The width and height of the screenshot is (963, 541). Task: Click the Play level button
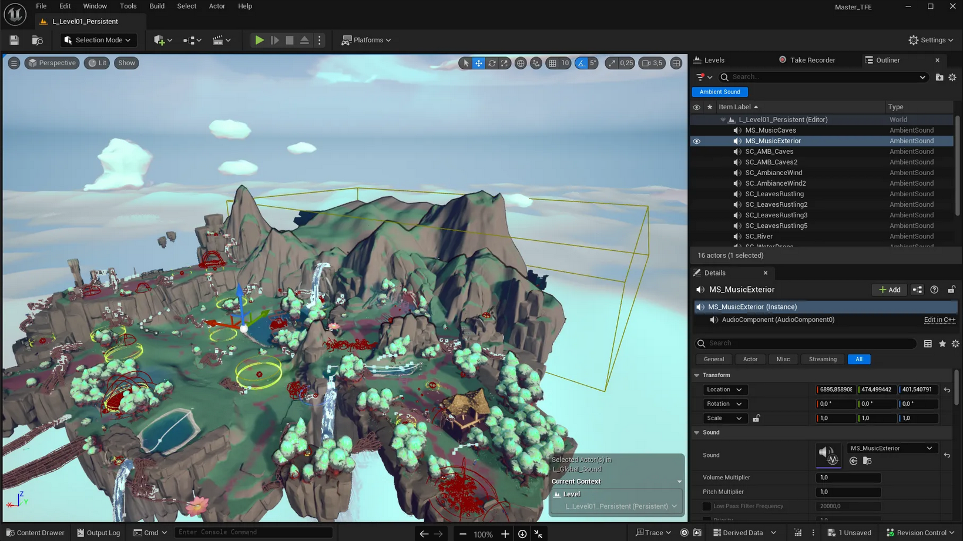pyautogui.click(x=259, y=40)
